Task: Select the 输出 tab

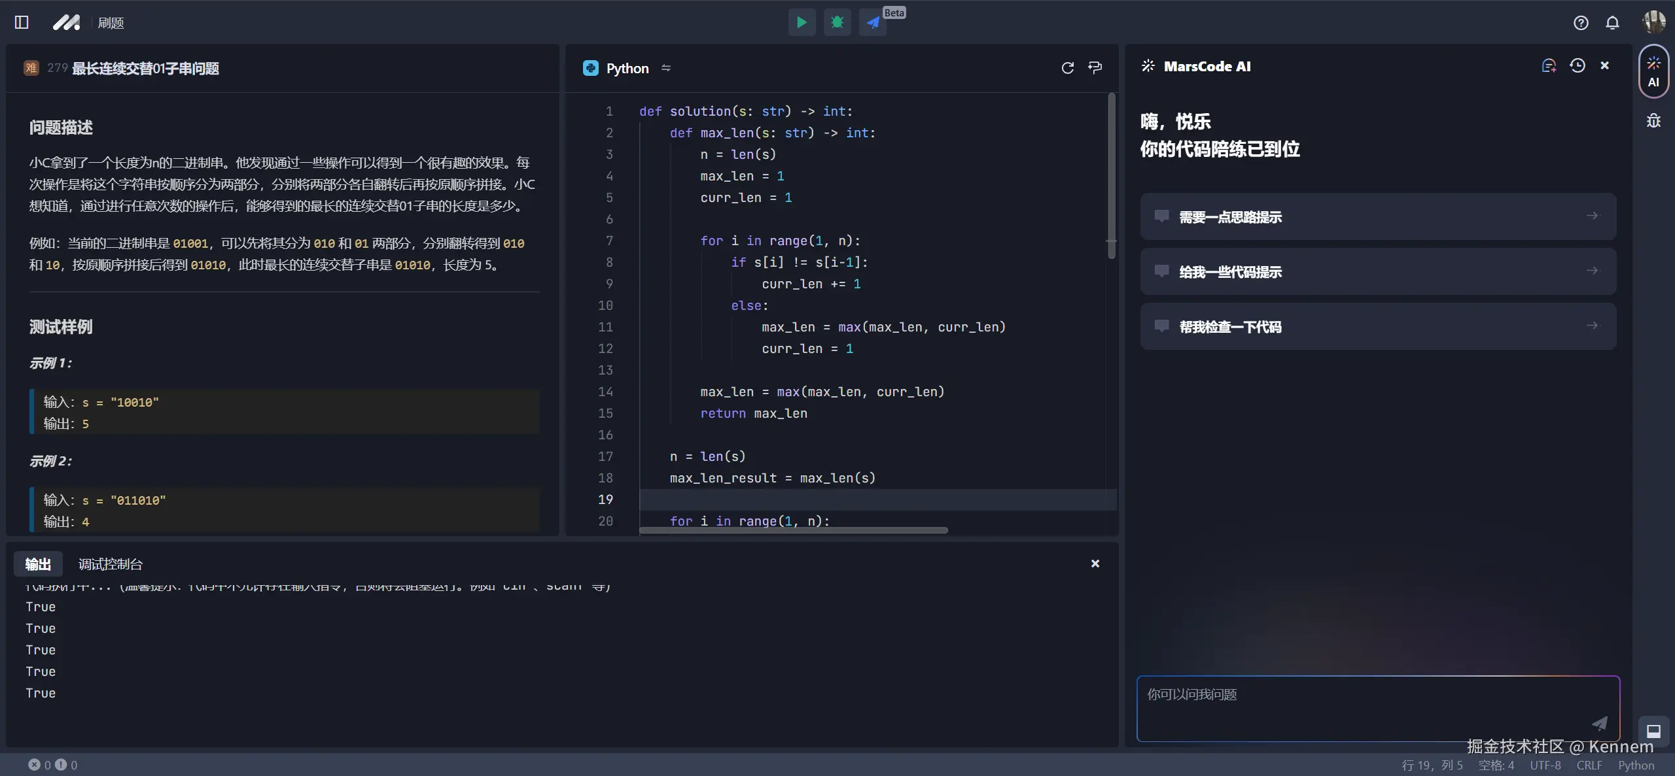Action: pos(38,564)
